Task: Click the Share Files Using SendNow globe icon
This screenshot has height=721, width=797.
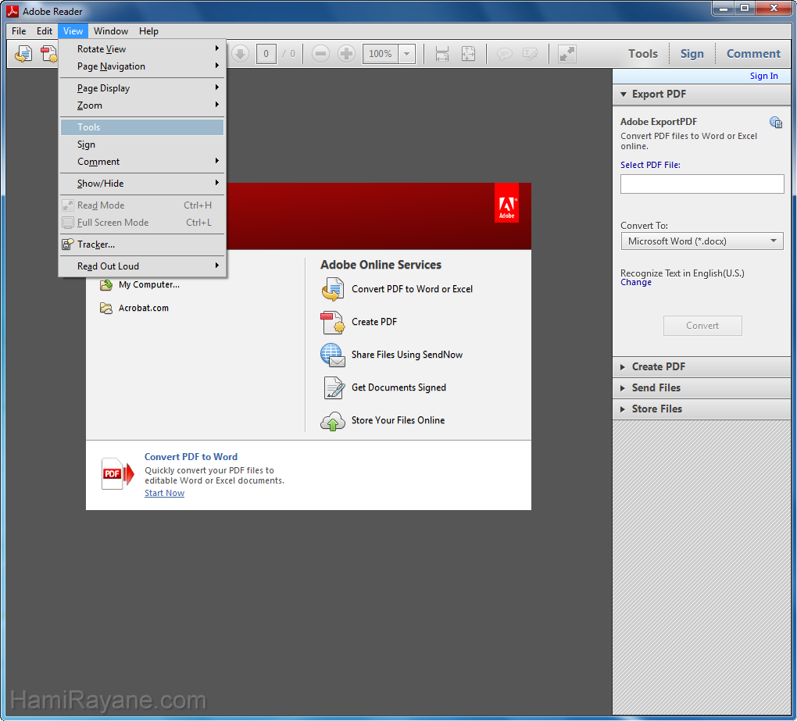Action: (x=332, y=355)
